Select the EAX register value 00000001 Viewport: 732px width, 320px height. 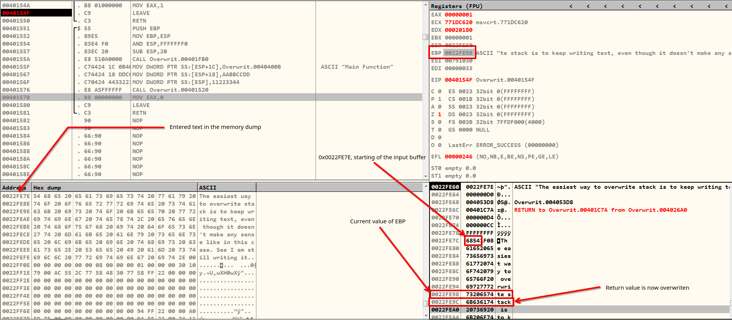tap(458, 15)
